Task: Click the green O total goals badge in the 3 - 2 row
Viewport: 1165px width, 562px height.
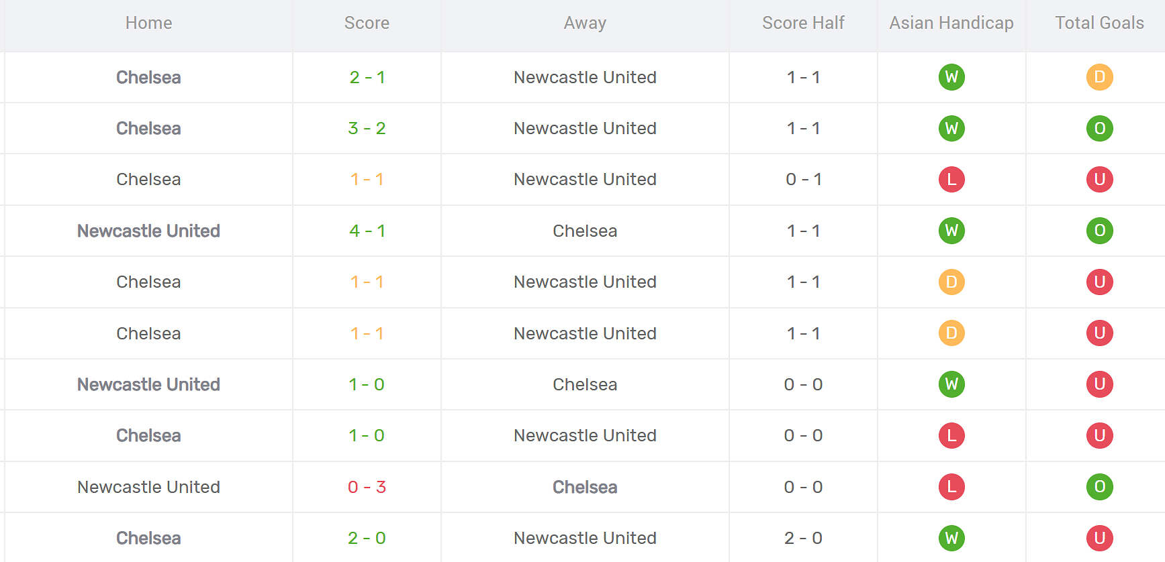Action: (x=1099, y=128)
